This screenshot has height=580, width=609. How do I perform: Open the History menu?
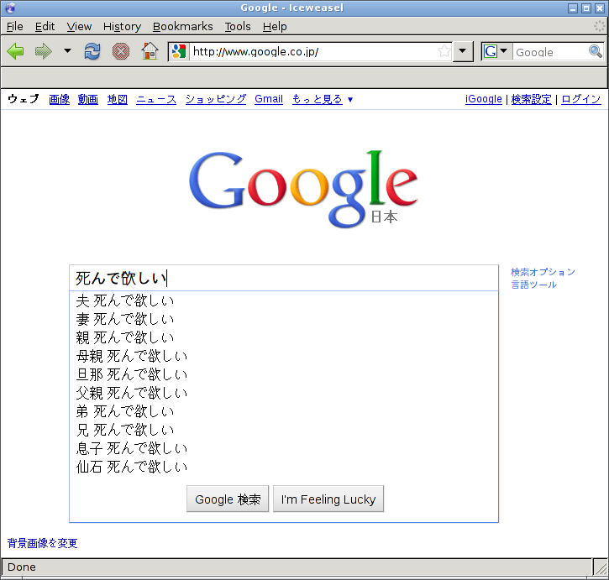122,26
